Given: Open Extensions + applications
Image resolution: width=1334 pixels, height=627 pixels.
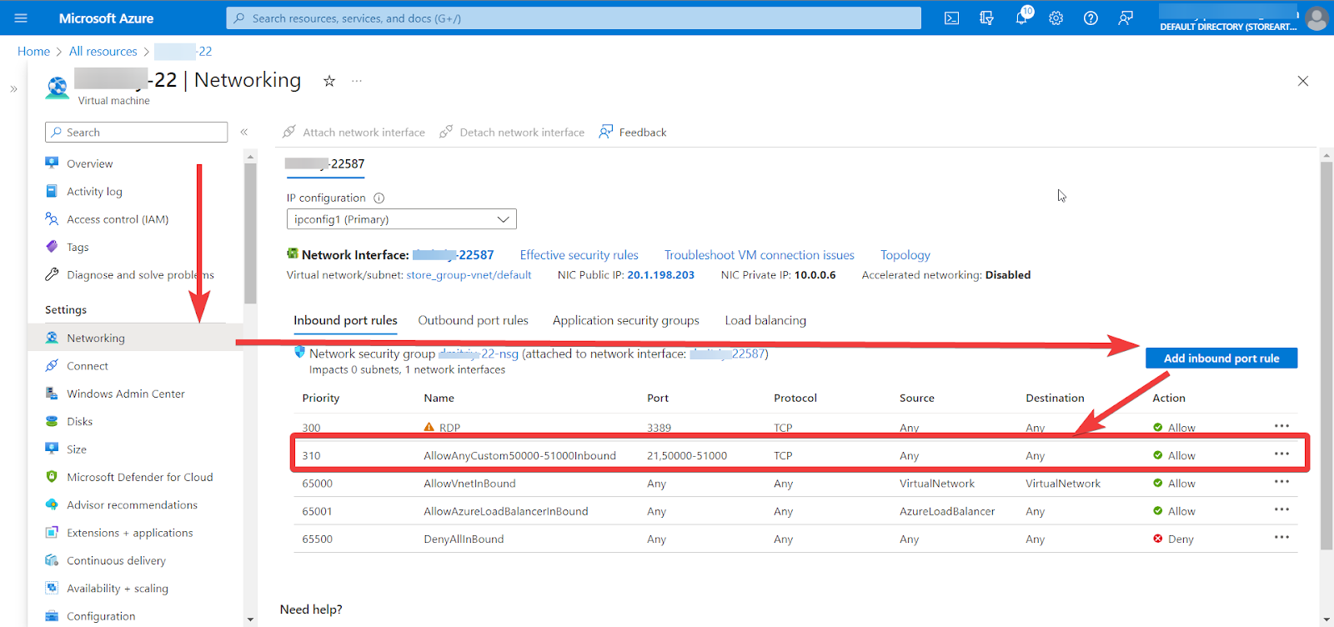Looking at the screenshot, I should click(130, 533).
